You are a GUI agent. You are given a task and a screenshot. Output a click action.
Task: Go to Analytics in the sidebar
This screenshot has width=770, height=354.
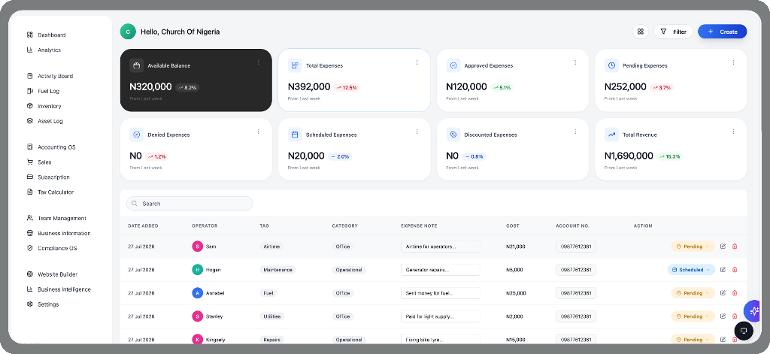44,50
